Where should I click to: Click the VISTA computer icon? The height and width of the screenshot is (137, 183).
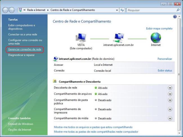pyautogui.click(x=81, y=38)
